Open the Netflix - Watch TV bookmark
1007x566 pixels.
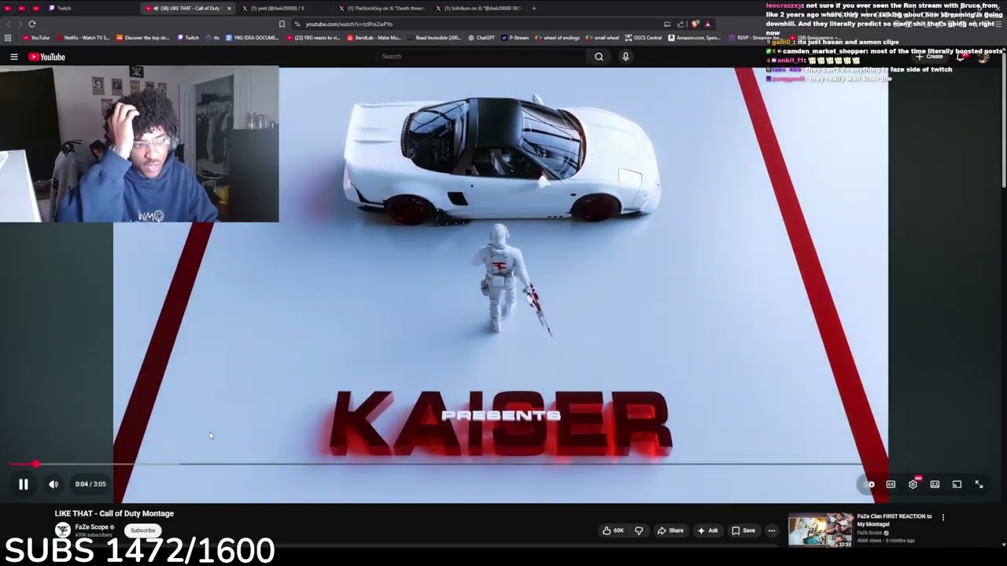(x=83, y=38)
